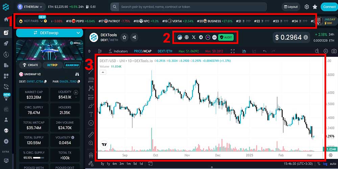Open the #18 NPC hot pair

146,21
